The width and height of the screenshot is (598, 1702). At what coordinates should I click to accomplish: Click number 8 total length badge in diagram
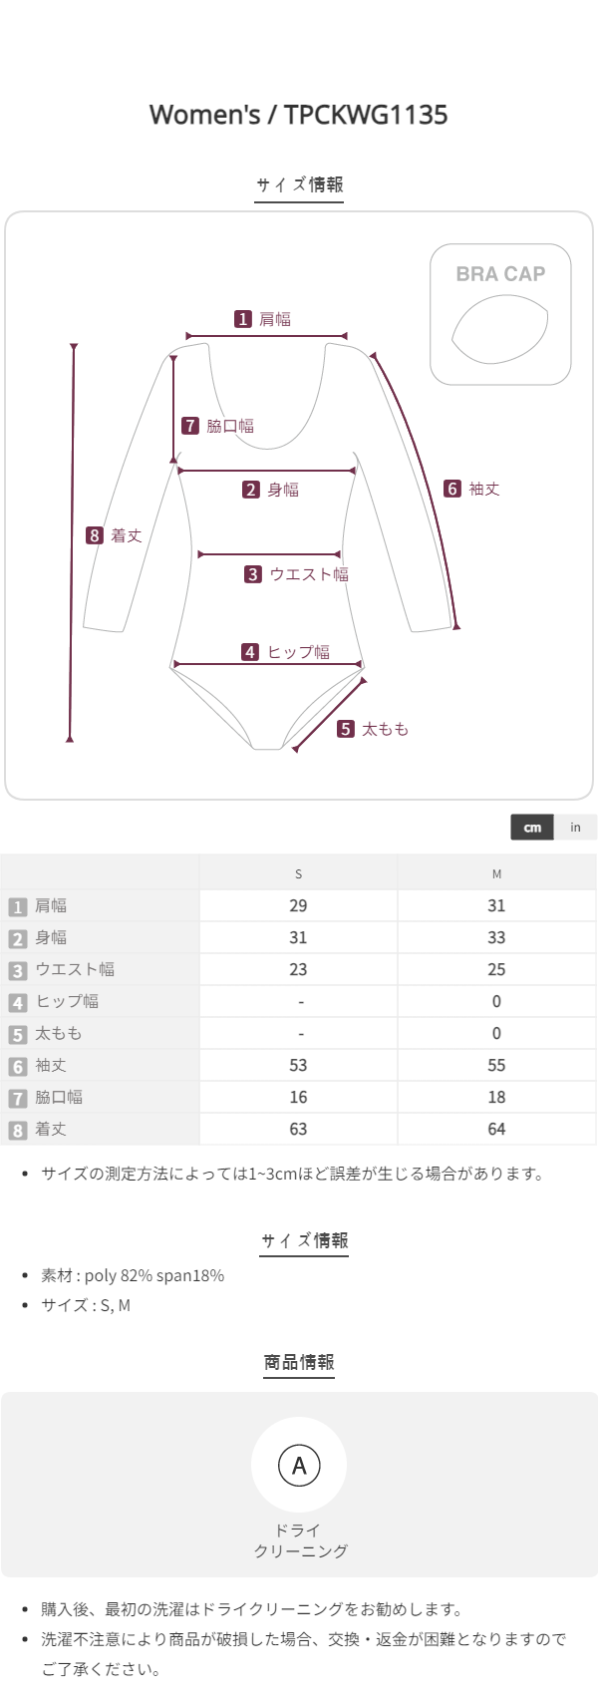pos(95,535)
